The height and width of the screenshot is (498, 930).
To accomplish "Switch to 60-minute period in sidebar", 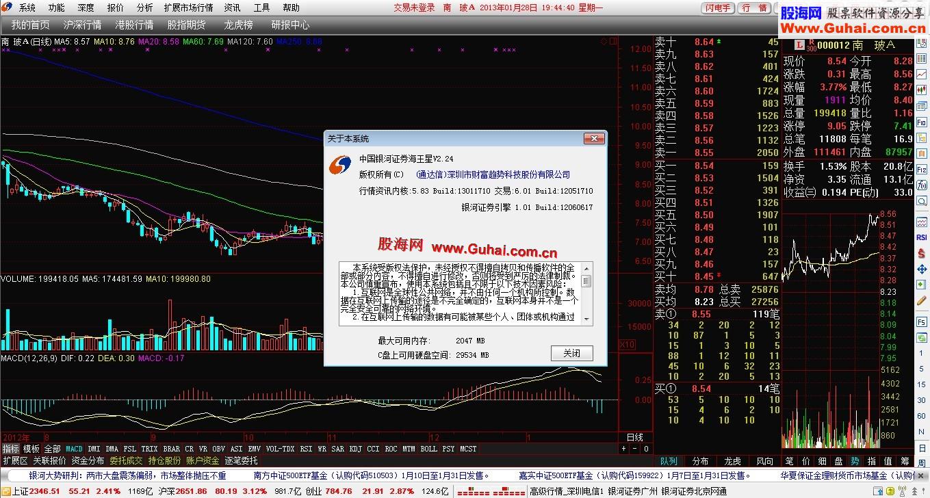I will [921, 415].
